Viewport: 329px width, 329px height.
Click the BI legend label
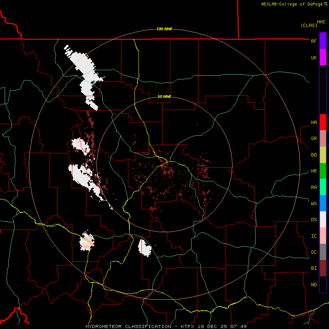[x=314, y=268]
